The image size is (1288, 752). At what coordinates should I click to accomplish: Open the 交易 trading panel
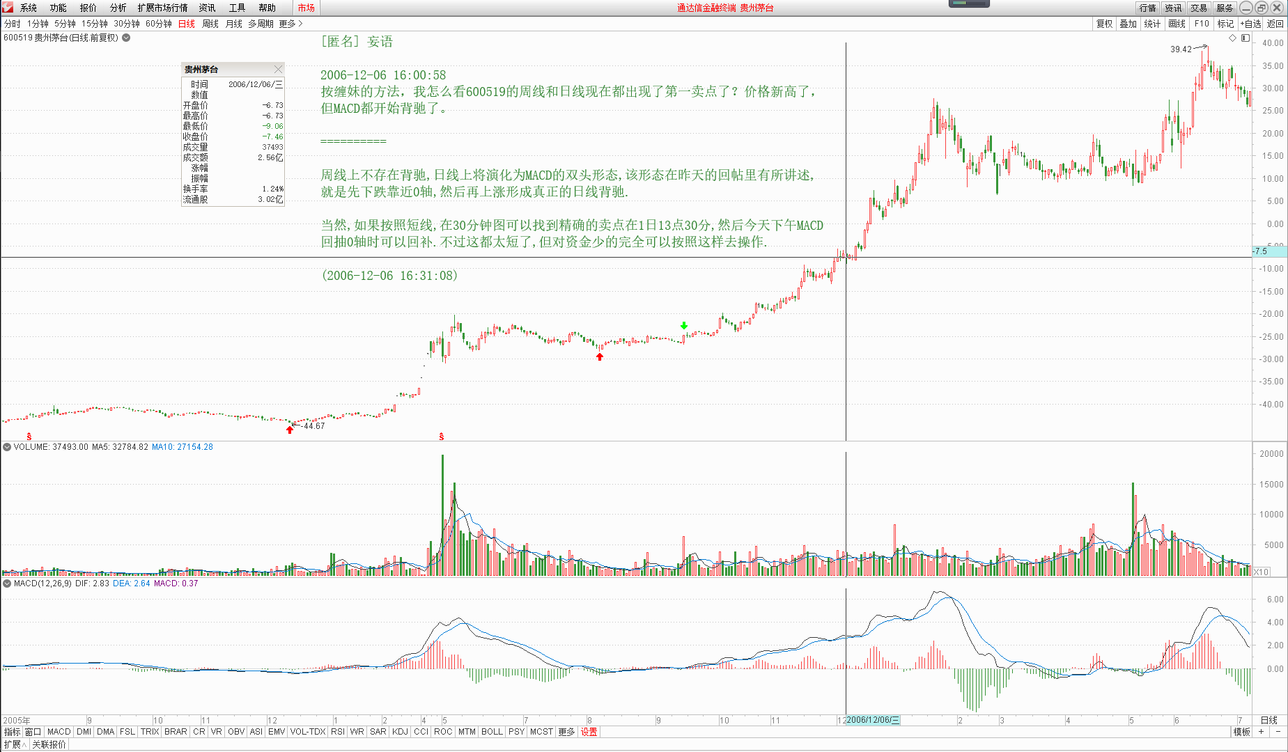click(1198, 8)
